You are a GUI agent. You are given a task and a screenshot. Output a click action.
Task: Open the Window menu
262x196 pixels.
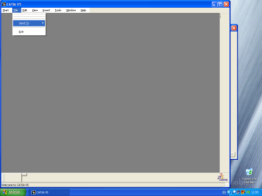(x=71, y=10)
